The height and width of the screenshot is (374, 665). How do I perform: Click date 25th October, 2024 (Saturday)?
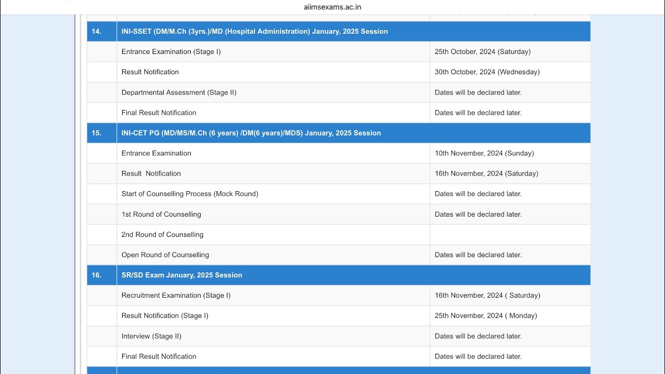(x=483, y=51)
